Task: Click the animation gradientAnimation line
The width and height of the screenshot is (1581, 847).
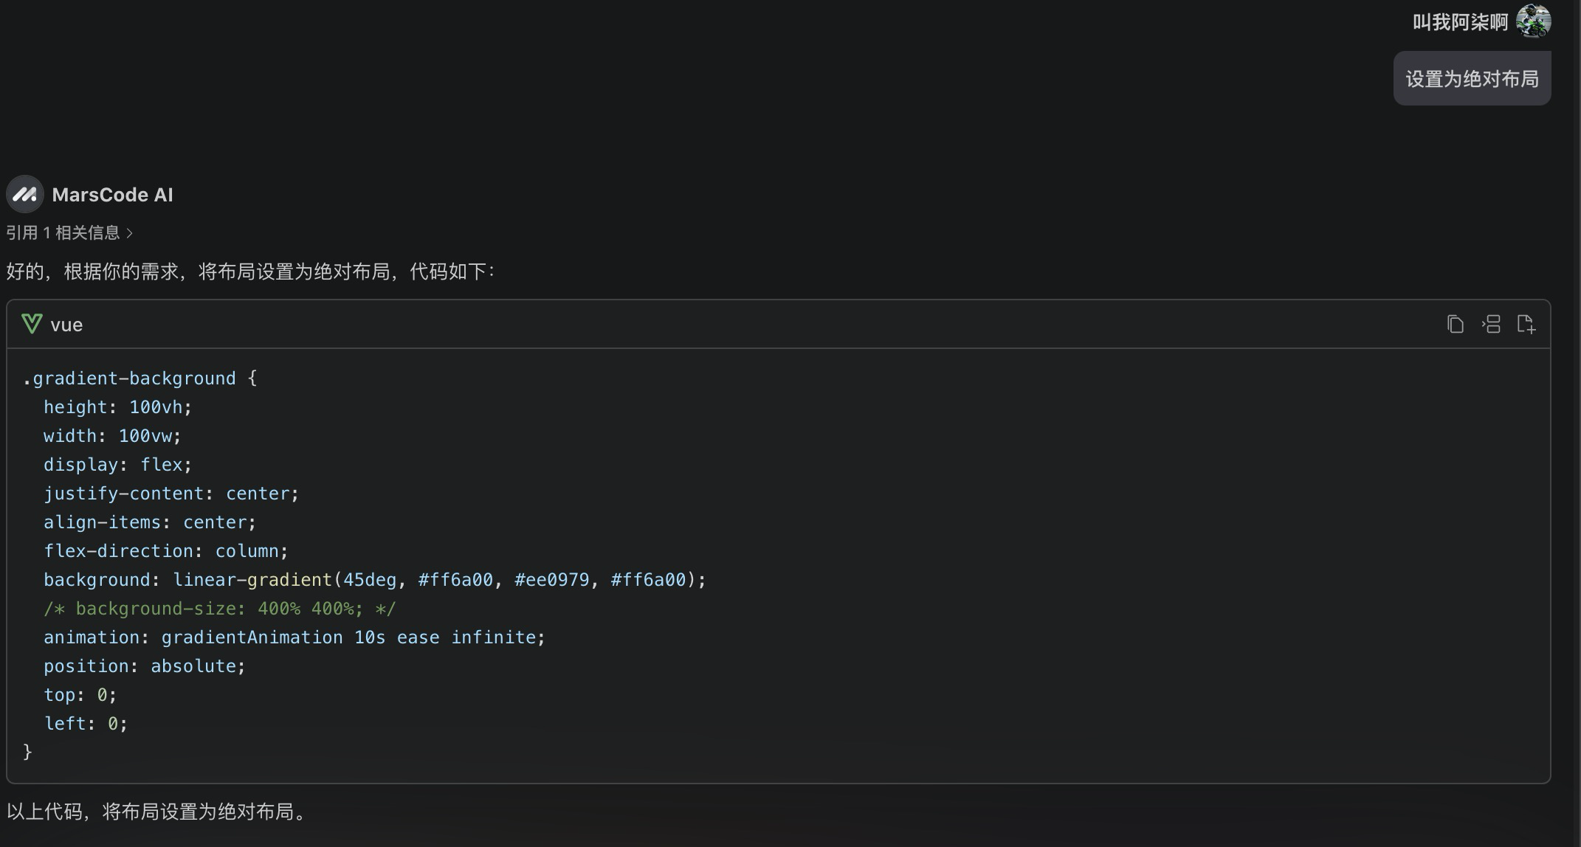Action: (294, 637)
